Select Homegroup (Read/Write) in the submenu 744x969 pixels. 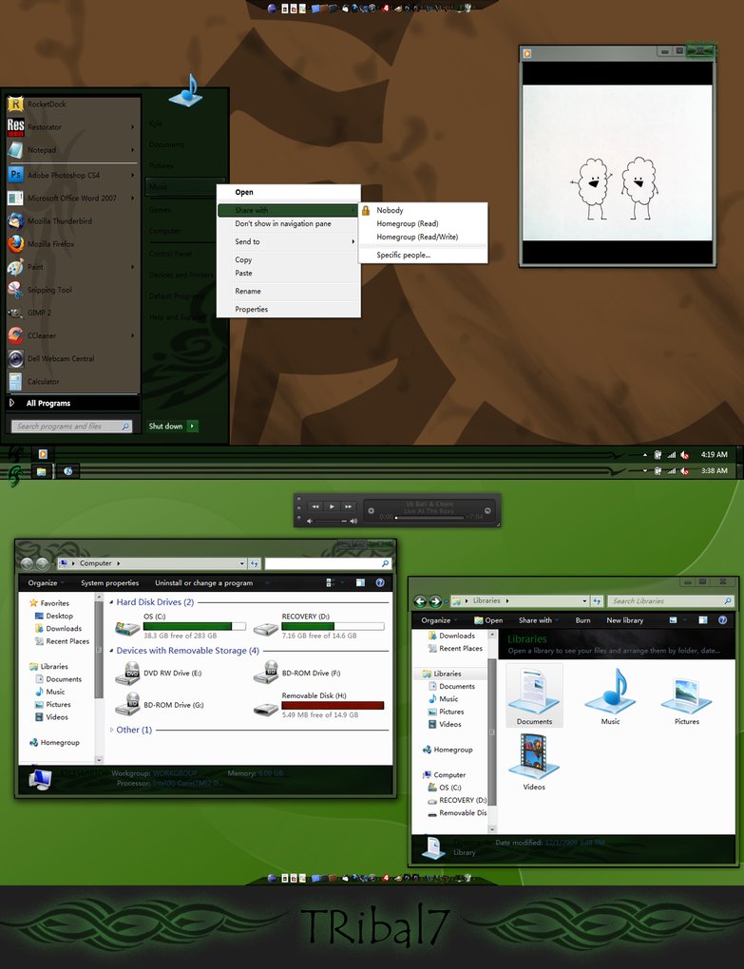[417, 237]
